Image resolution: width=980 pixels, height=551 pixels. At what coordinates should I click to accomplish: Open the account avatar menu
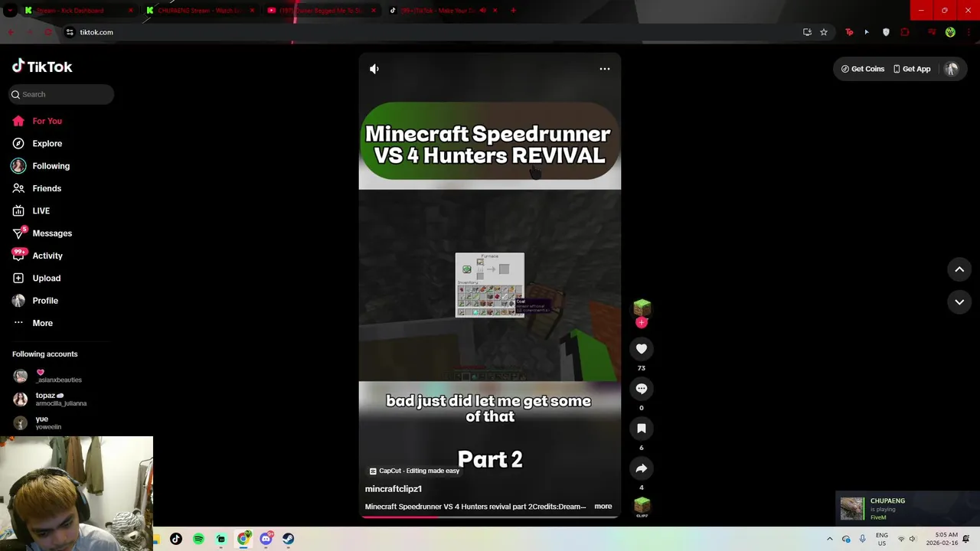click(x=952, y=69)
